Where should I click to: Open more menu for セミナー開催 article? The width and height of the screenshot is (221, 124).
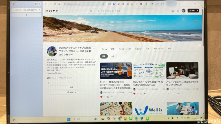click(112, 97)
